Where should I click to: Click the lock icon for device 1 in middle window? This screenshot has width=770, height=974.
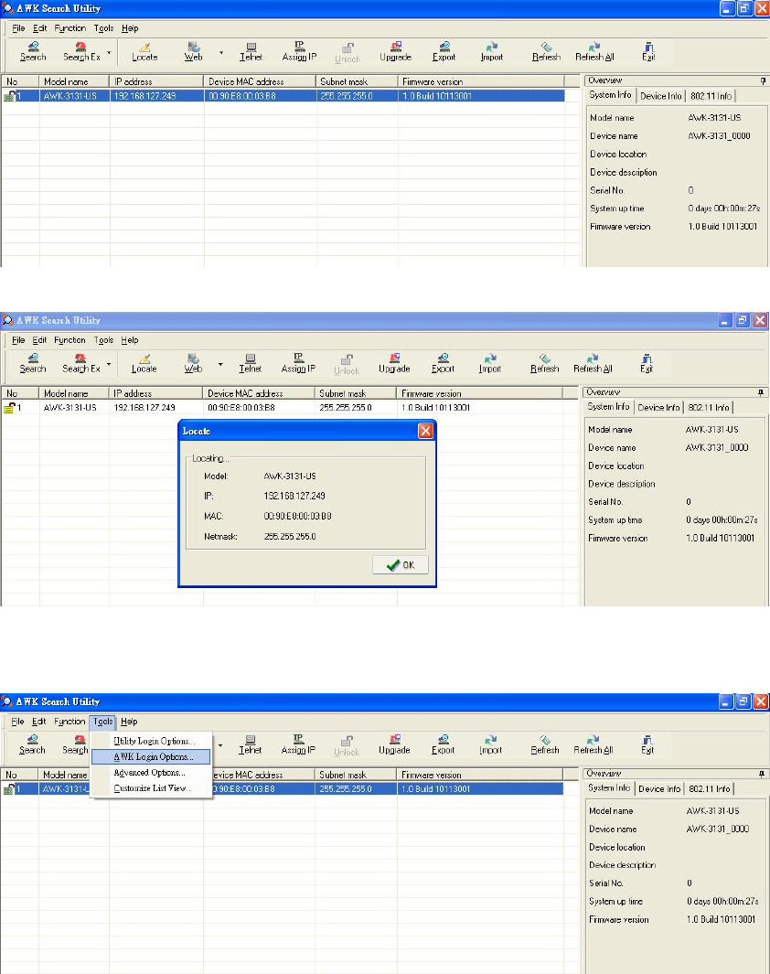[x=9, y=408]
